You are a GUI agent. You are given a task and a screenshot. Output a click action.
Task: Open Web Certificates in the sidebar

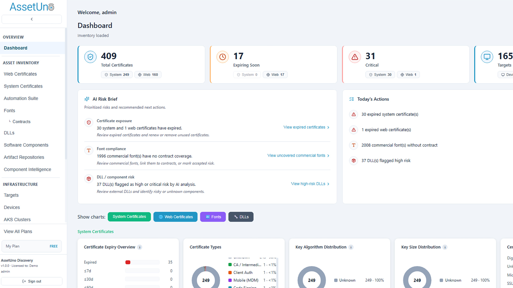pyautogui.click(x=20, y=74)
